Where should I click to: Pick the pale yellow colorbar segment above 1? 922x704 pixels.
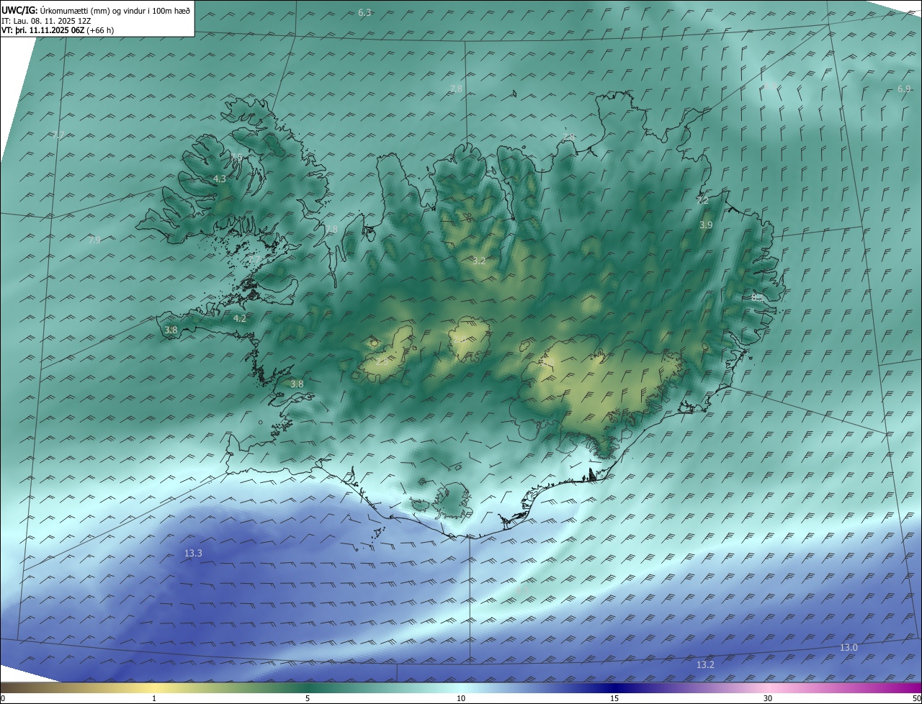point(154,687)
